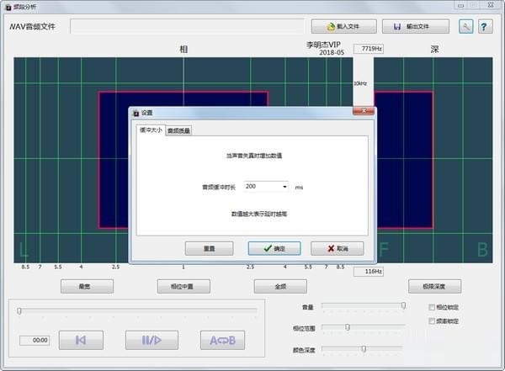Enable the frequency lock checkbox
The image size is (505, 371).
(x=432, y=321)
